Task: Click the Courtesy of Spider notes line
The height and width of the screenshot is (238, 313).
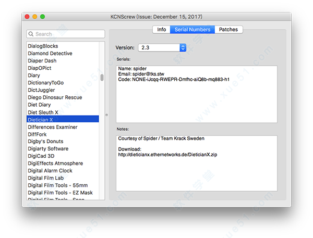Action: click(x=161, y=139)
